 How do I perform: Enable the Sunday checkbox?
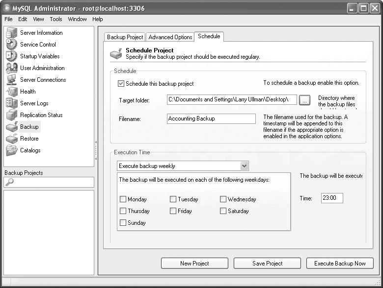123,222
